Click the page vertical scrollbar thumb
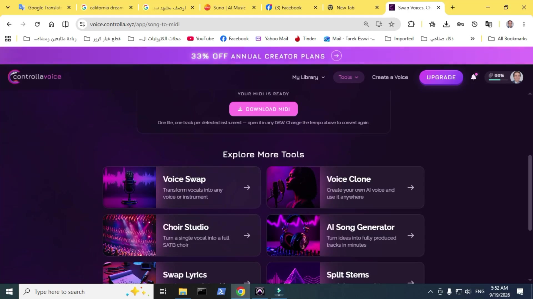533x299 pixels. [x=530, y=192]
